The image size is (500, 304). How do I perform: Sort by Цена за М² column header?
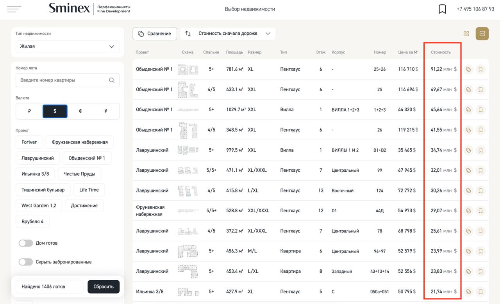point(408,52)
